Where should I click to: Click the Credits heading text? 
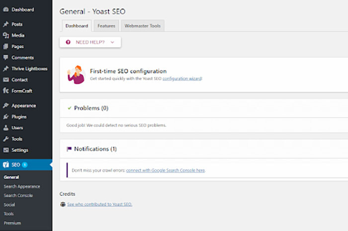[67, 194]
